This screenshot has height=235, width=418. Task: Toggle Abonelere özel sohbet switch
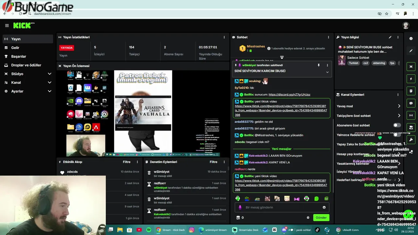397,125
